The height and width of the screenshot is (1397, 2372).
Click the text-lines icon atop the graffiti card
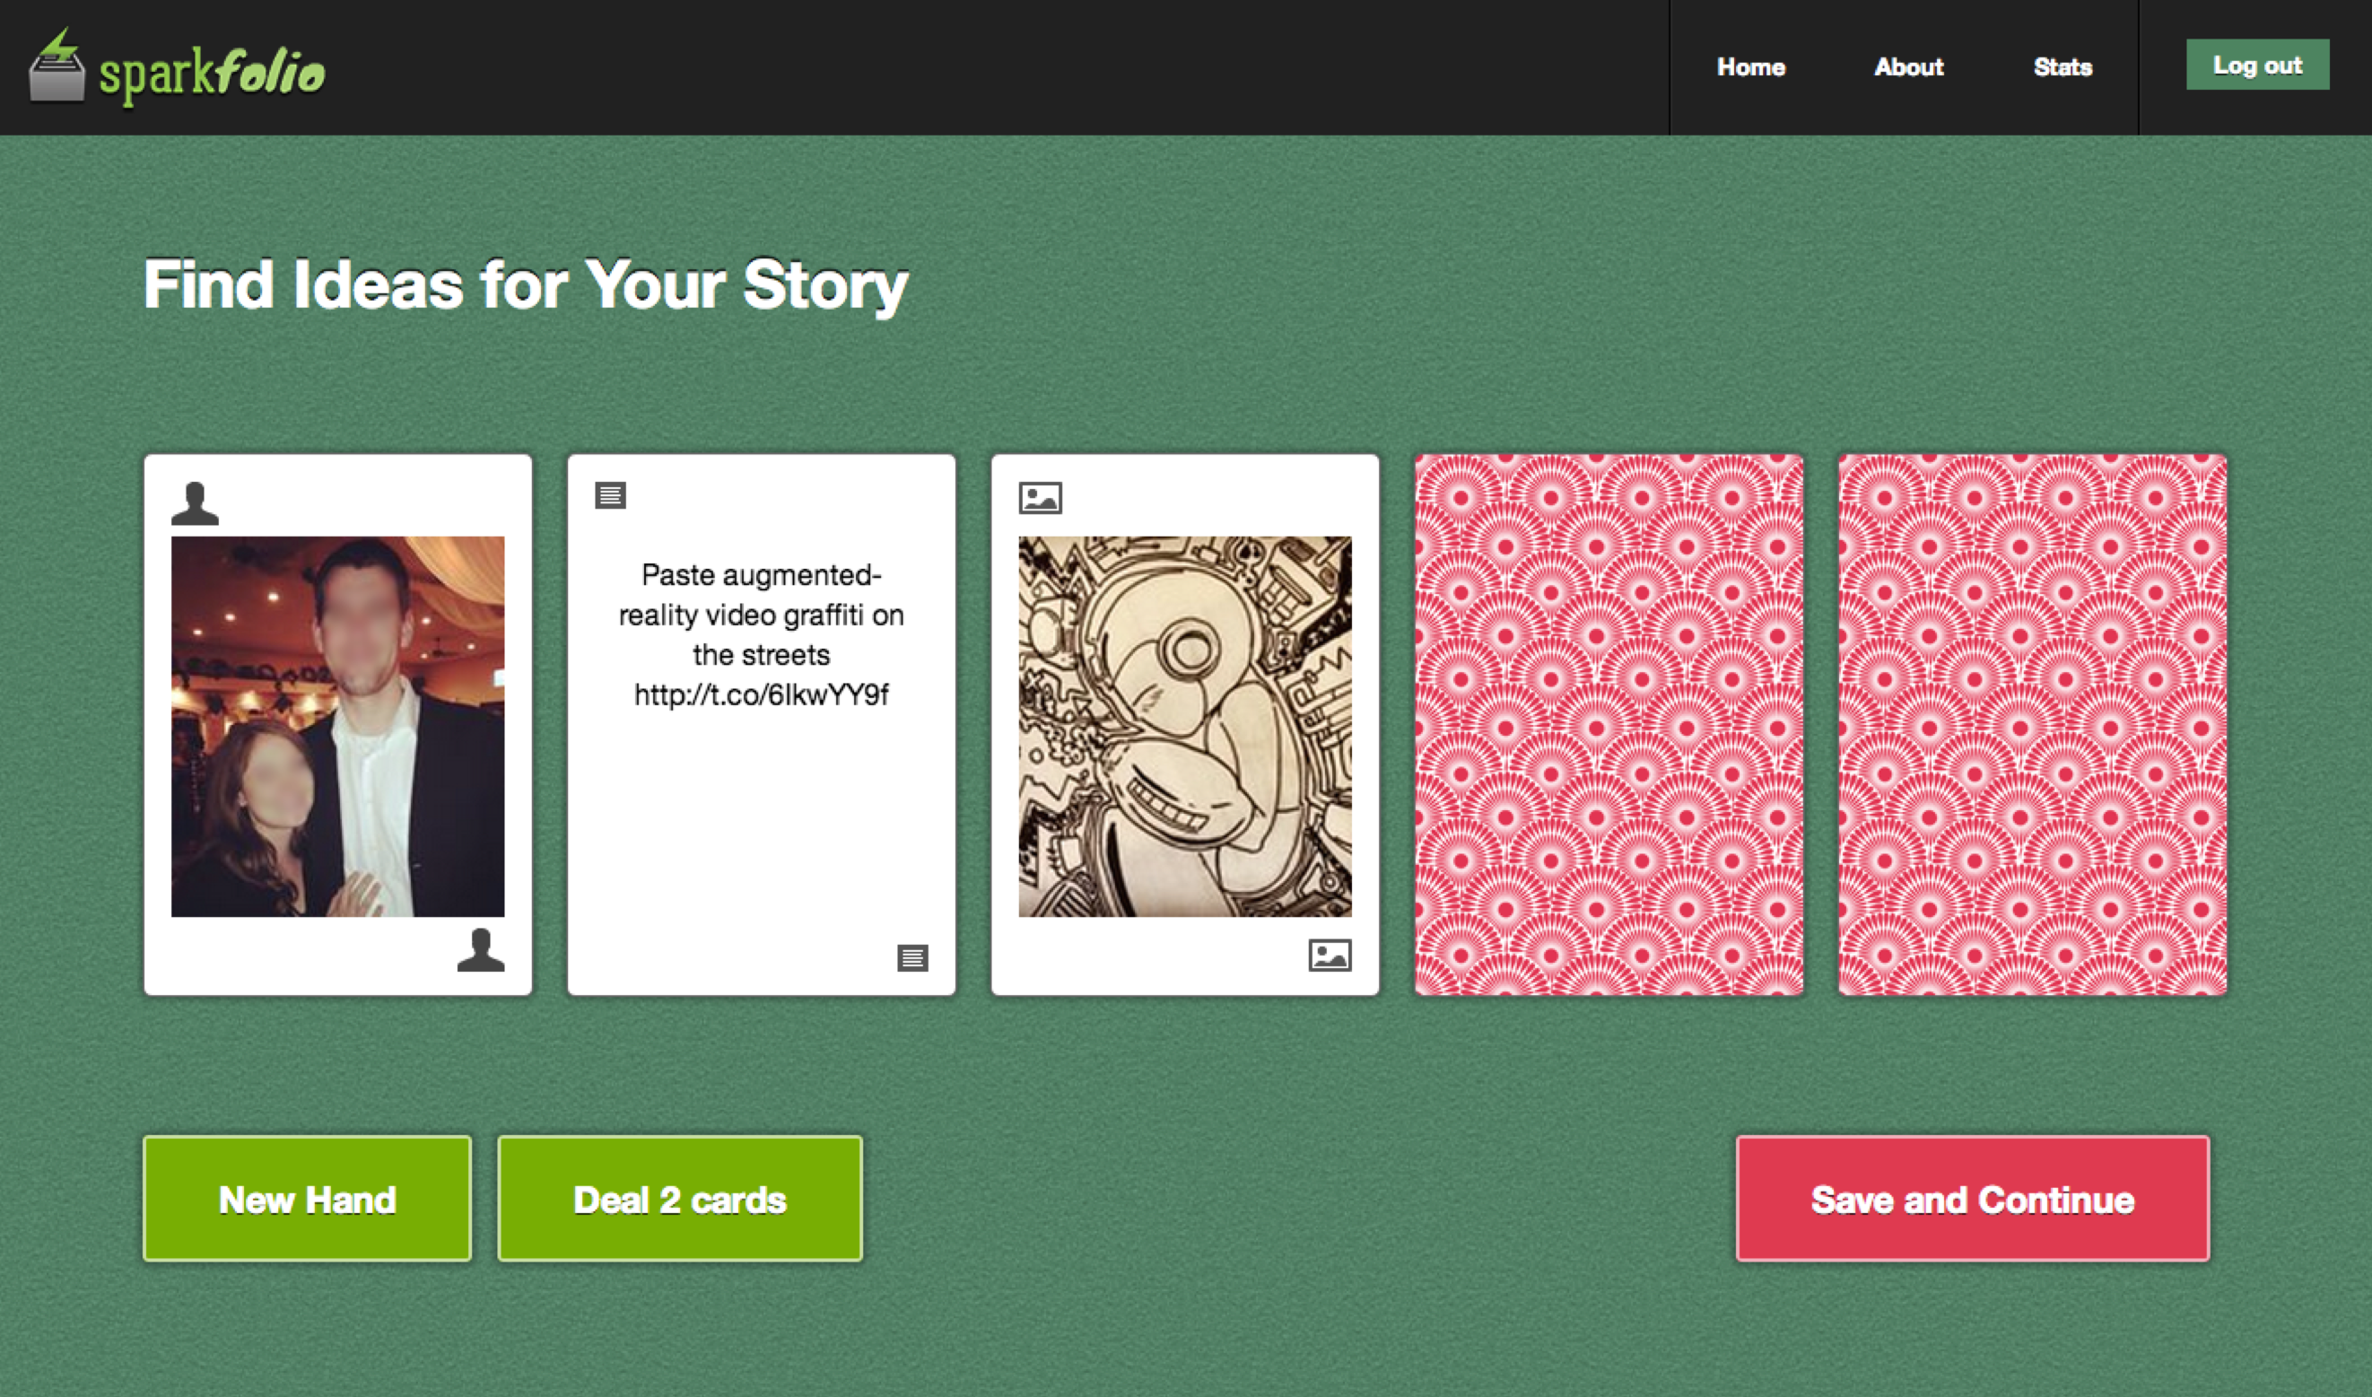click(611, 495)
